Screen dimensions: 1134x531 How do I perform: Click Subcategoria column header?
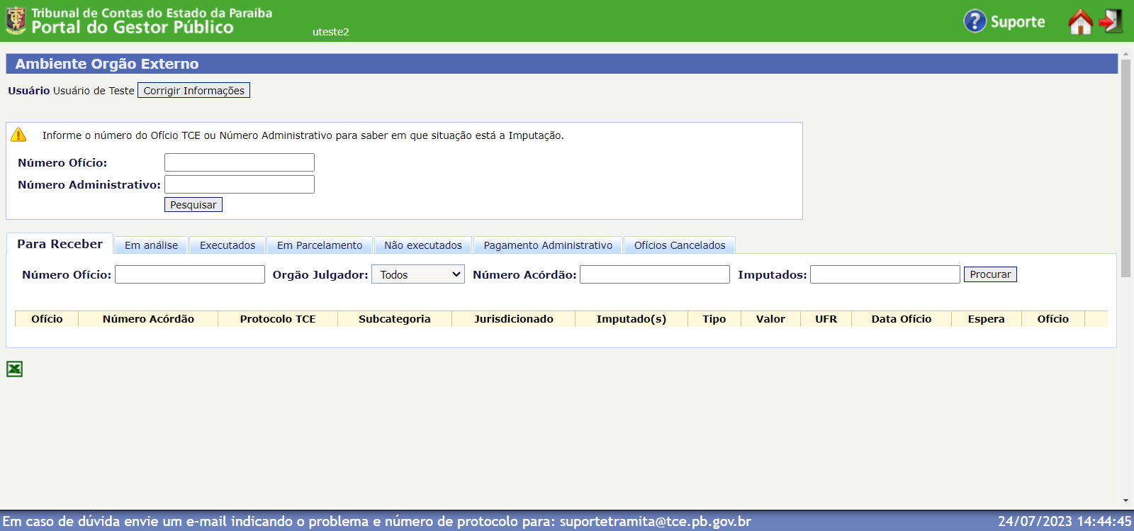pos(395,319)
